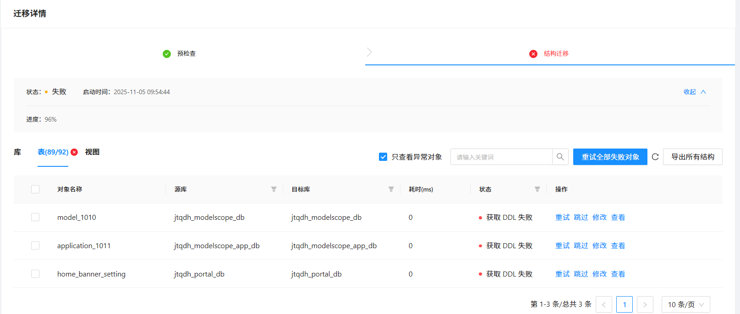Open the 目标库 column filter icon
This screenshot has width=740, height=314.
(391, 189)
